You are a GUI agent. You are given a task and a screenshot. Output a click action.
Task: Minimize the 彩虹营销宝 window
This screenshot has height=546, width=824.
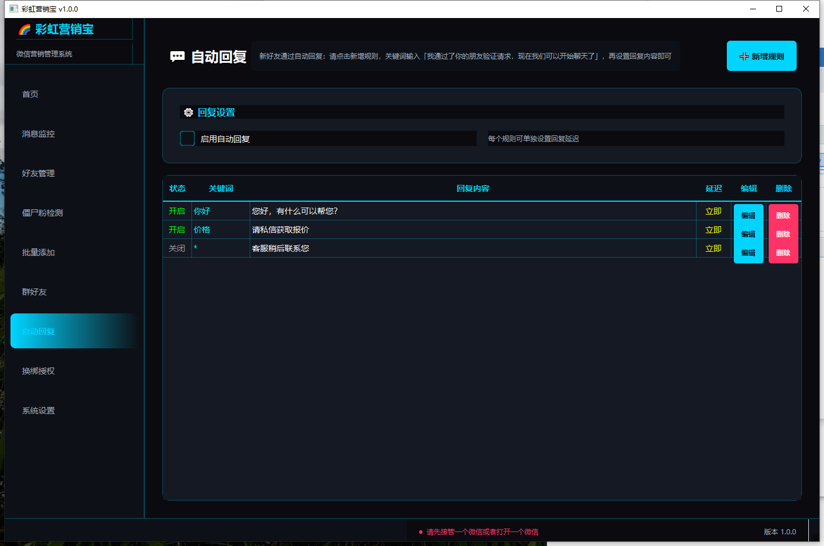pyautogui.click(x=753, y=9)
